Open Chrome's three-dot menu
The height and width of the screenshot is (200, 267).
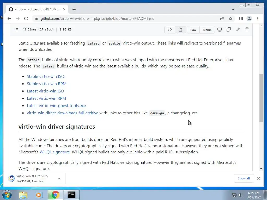(x=258, y=18)
